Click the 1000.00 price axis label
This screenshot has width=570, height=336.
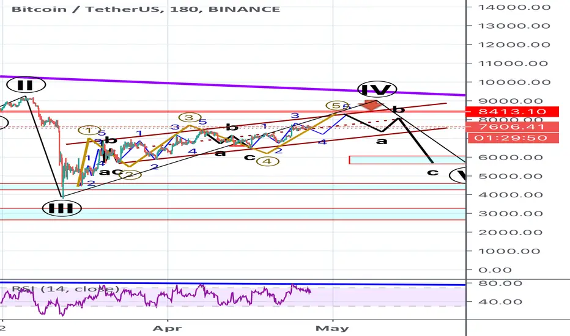click(x=511, y=251)
